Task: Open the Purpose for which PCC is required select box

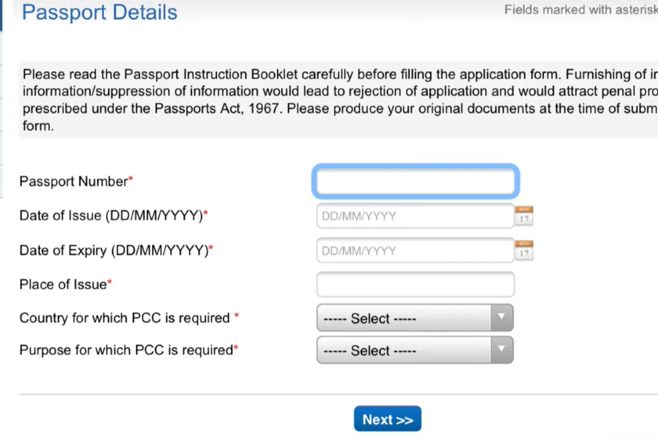Action: [x=415, y=349]
